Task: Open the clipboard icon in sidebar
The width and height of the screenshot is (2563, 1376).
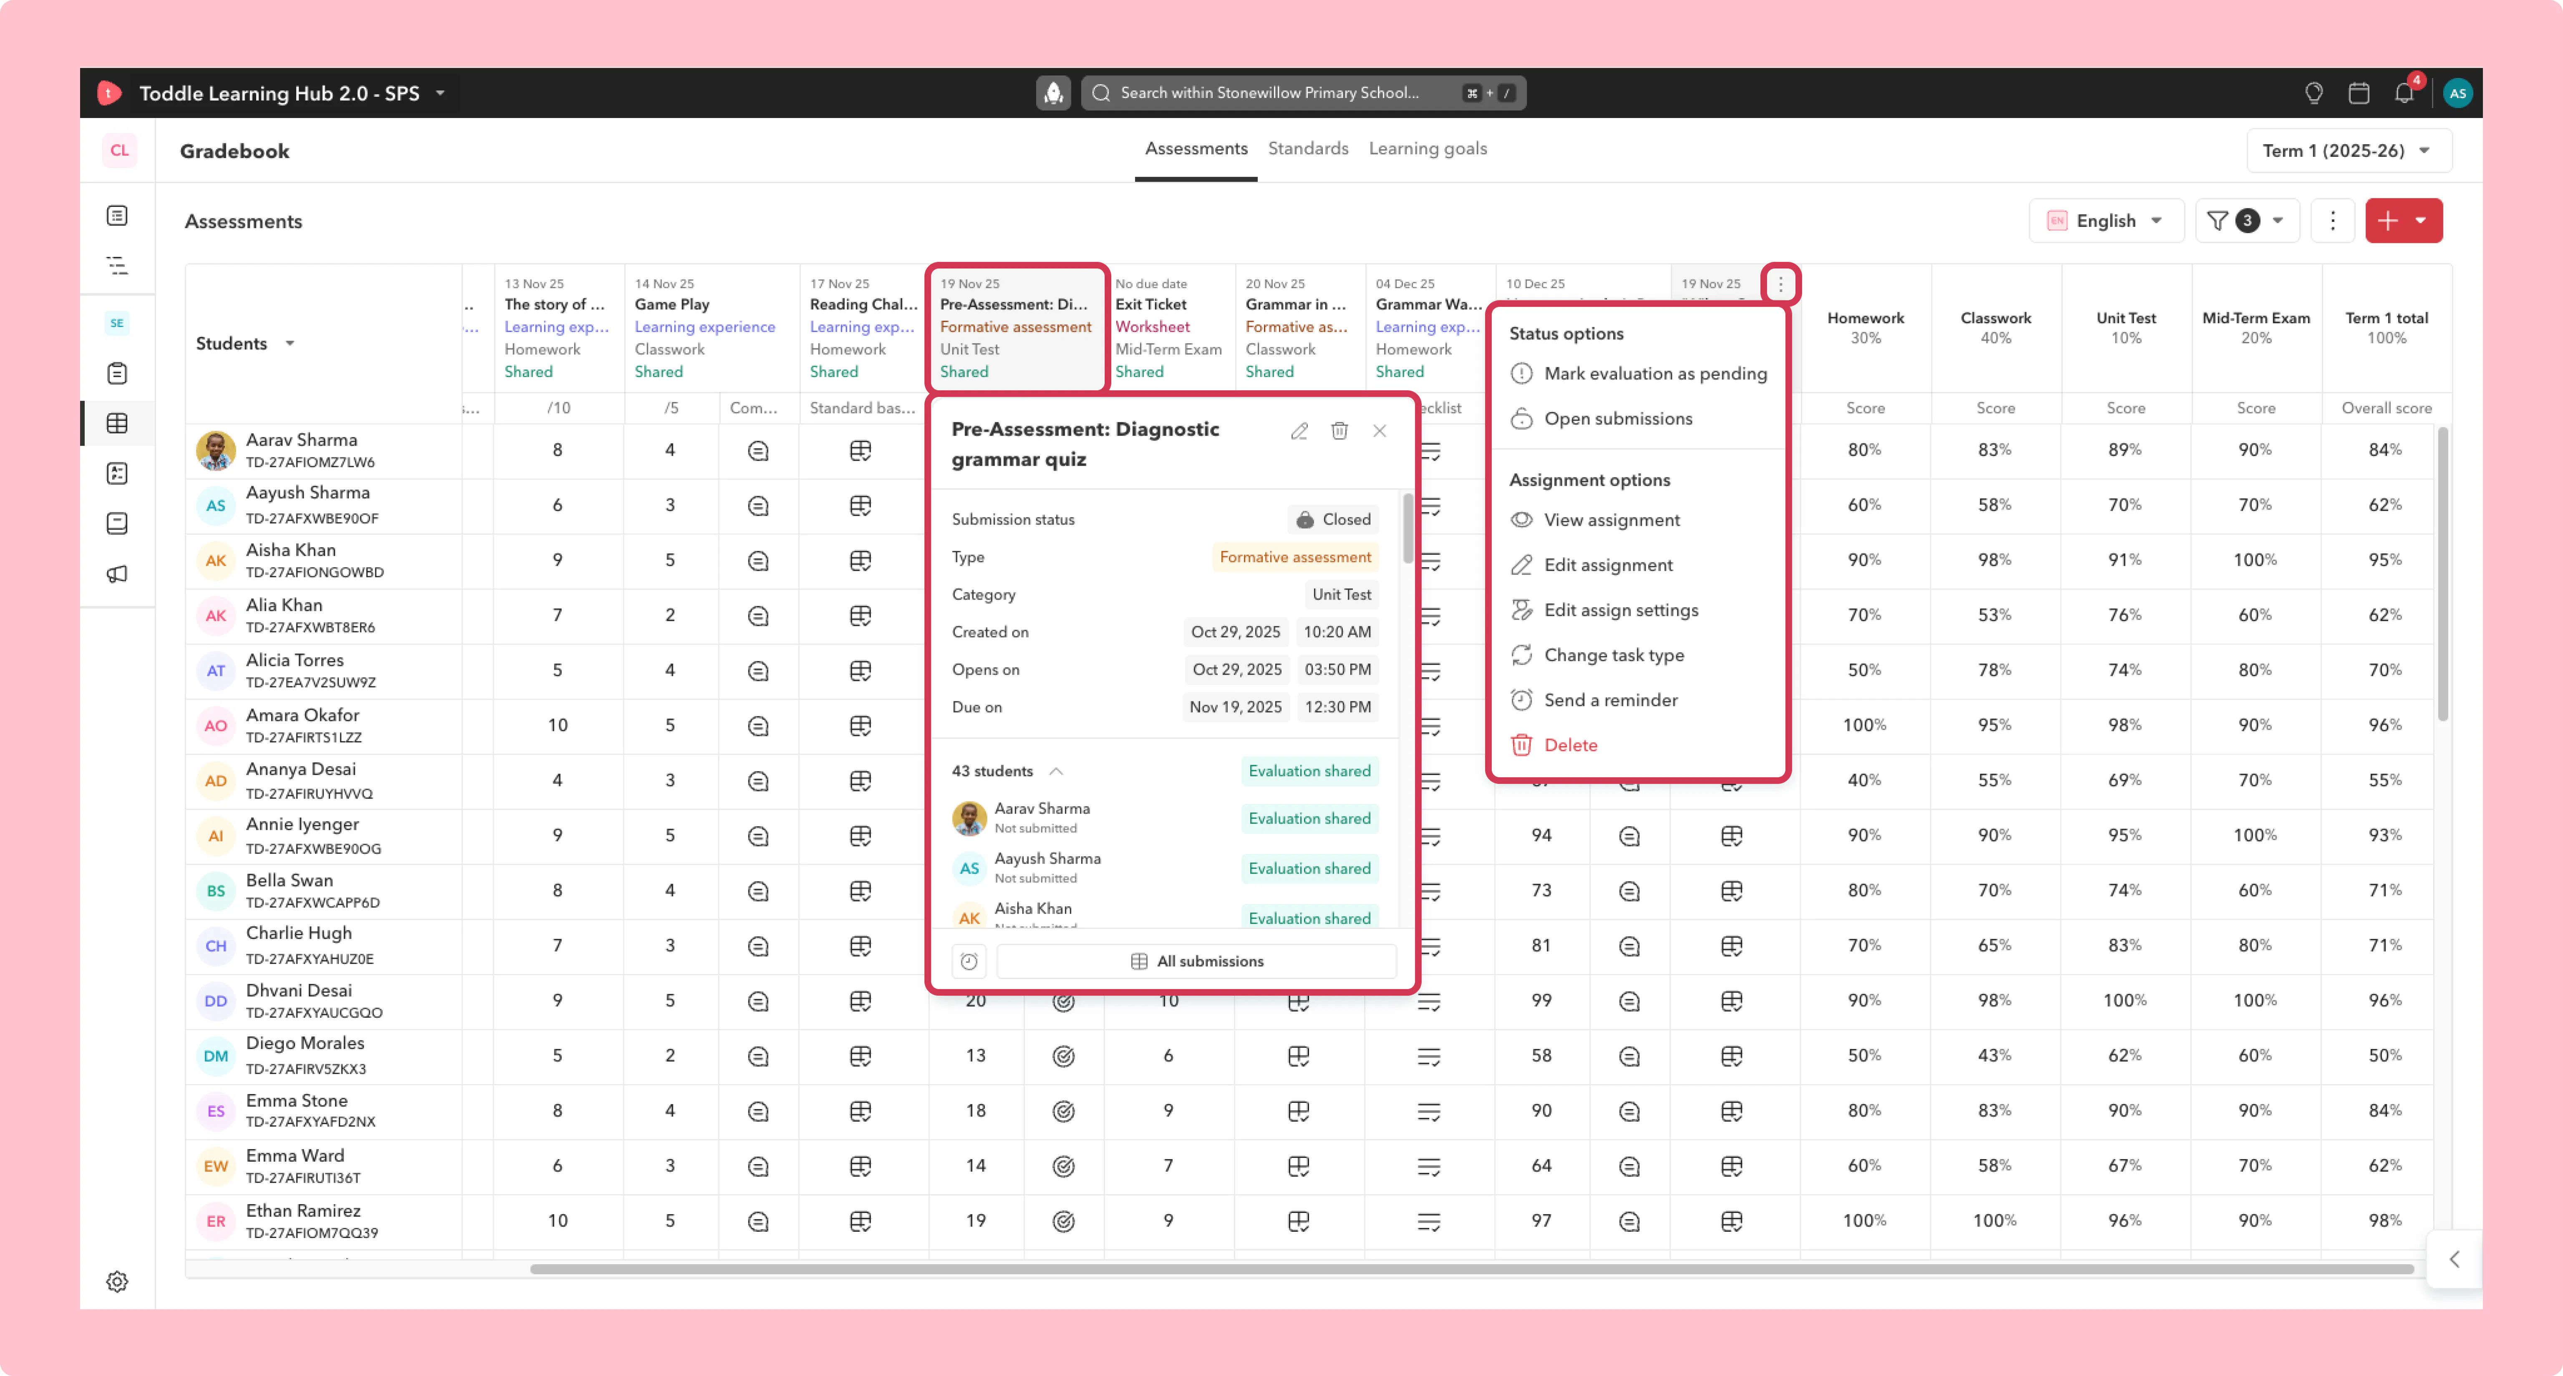Action: tap(117, 374)
